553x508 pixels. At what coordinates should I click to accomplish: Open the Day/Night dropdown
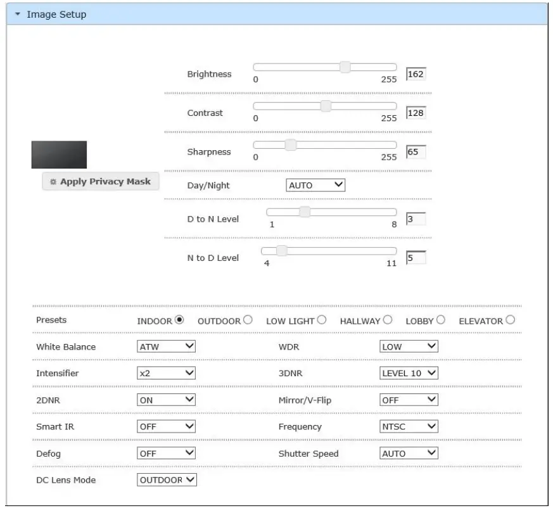(315, 185)
